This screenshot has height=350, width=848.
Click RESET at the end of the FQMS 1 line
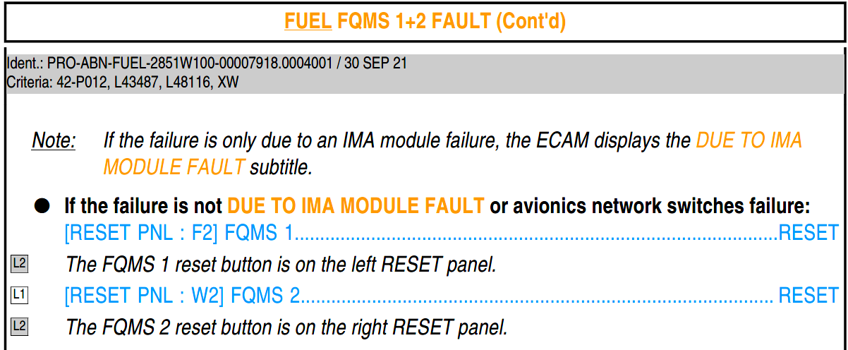(x=808, y=232)
